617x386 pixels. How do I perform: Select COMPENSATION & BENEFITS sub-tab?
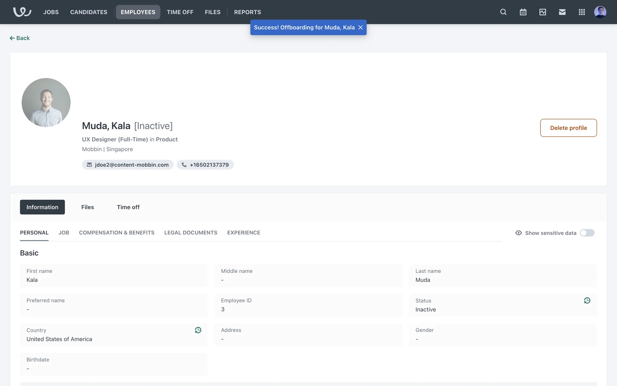pyautogui.click(x=117, y=233)
